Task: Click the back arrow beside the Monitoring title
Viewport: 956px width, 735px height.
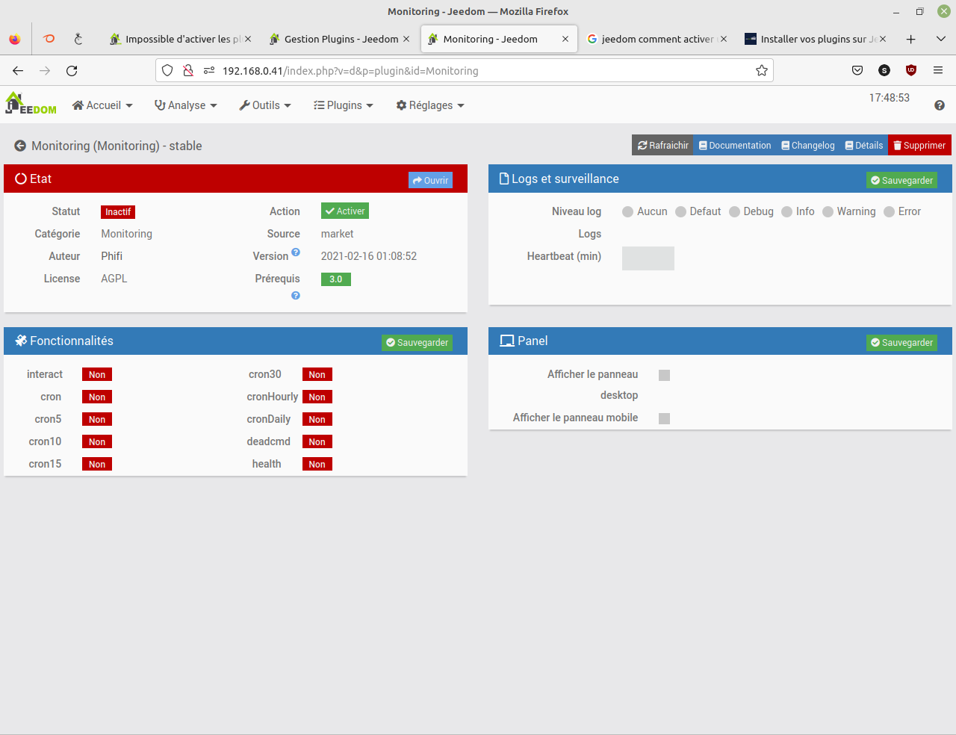Action: pyautogui.click(x=20, y=146)
